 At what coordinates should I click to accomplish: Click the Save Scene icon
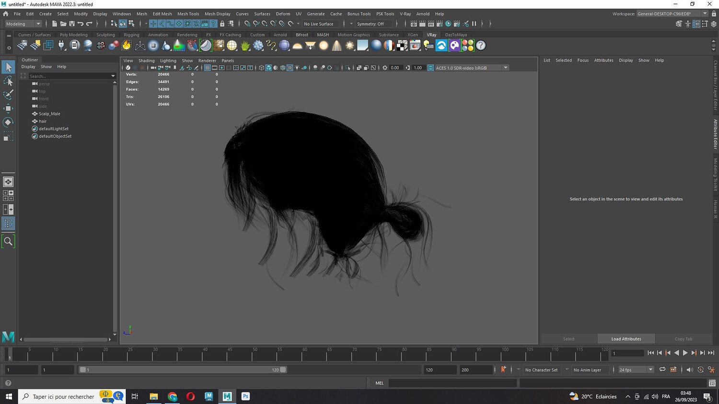(x=72, y=24)
